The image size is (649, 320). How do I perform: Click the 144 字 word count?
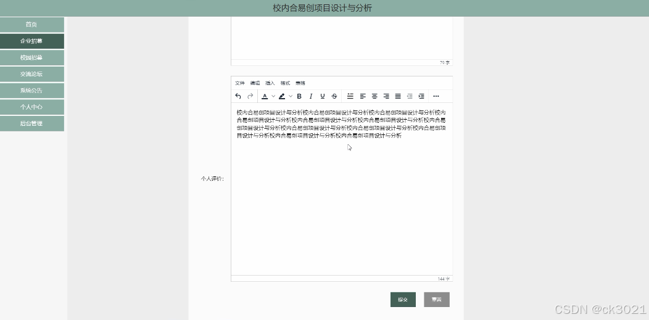pos(444,279)
